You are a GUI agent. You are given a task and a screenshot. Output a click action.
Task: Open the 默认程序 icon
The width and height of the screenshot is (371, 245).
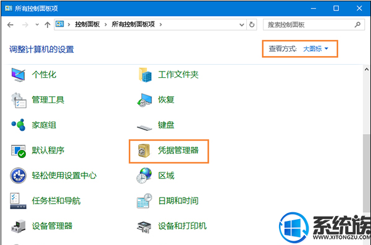(x=19, y=151)
